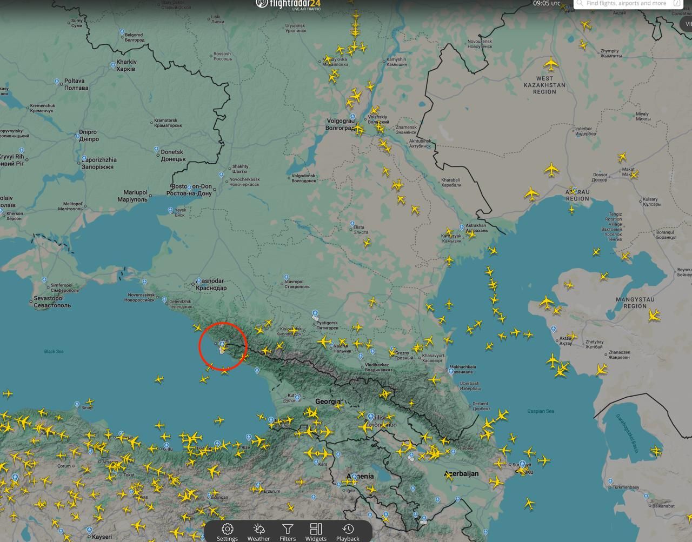Open the Settings gear in bottom toolbar
This screenshot has height=542, width=692.
pos(227,531)
